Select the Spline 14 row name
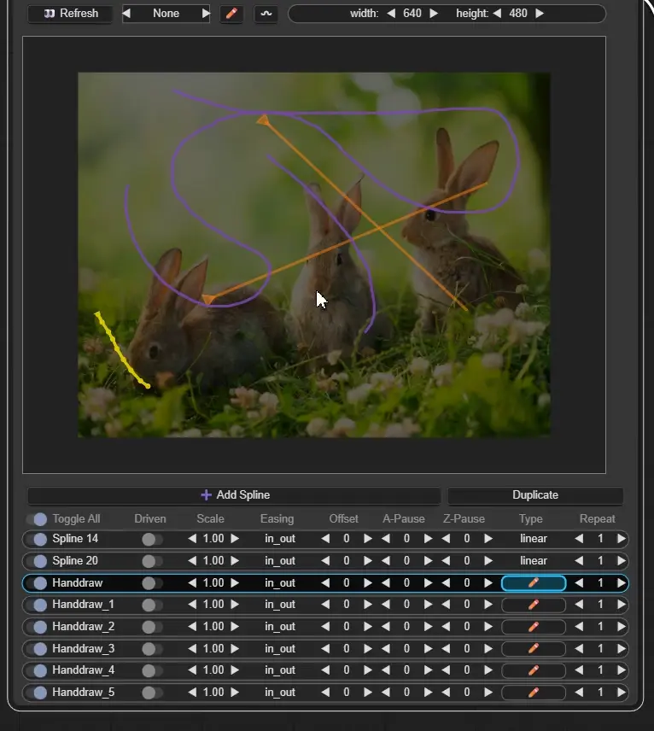This screenshot has height=731, width=654. coord(75,539)
